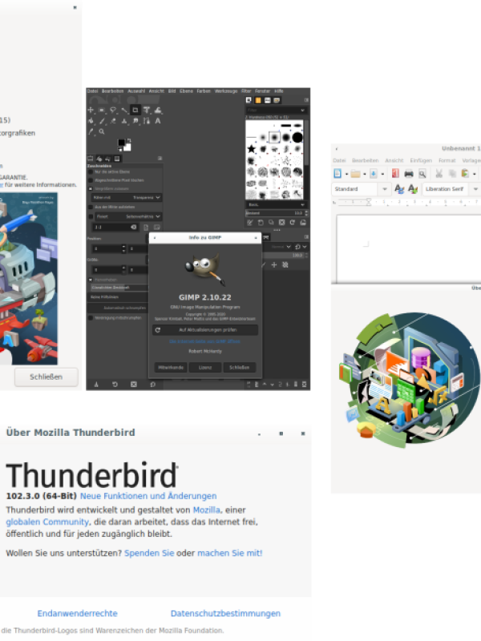Click the Print icon in LibreOffice toolbar

pyautogui.click(x=409, y=173)
